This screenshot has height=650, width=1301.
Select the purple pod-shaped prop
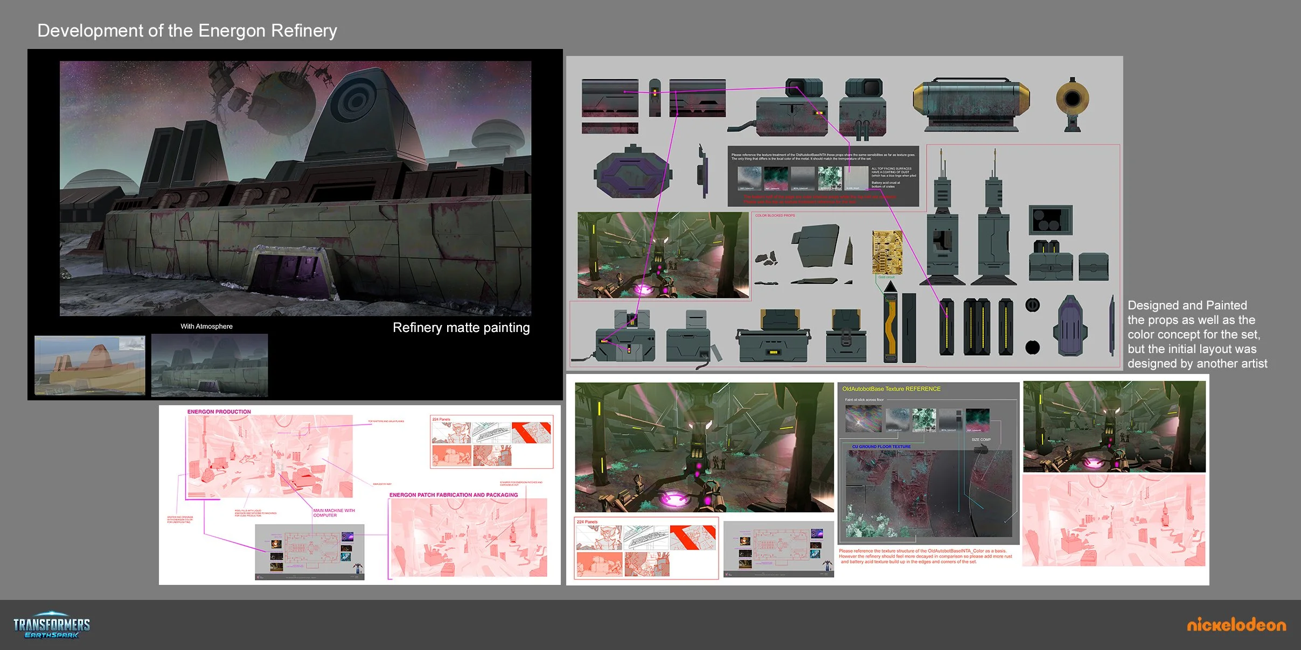1070,325
